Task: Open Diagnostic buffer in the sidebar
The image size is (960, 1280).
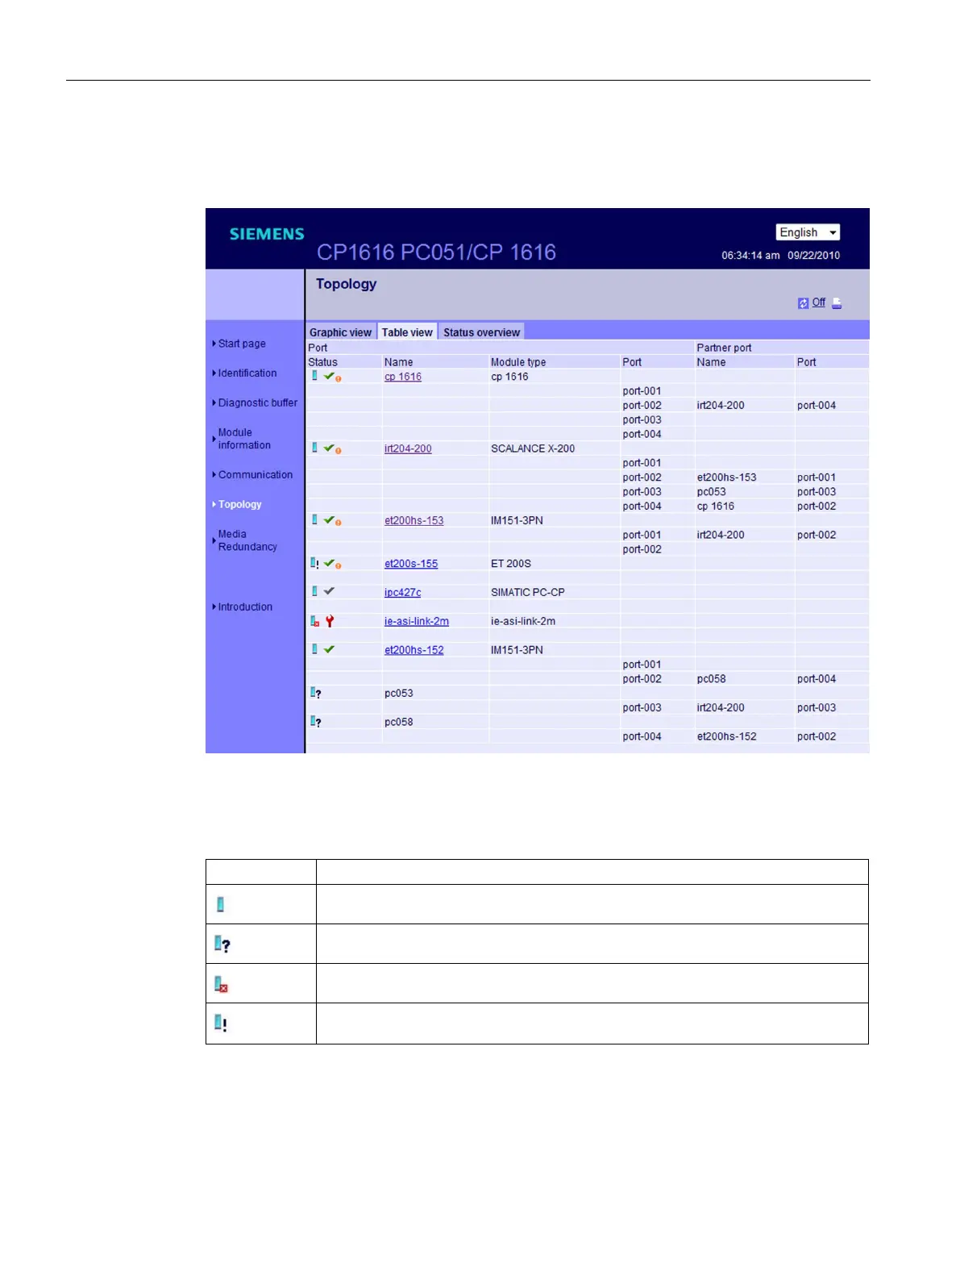Action: 257,402
